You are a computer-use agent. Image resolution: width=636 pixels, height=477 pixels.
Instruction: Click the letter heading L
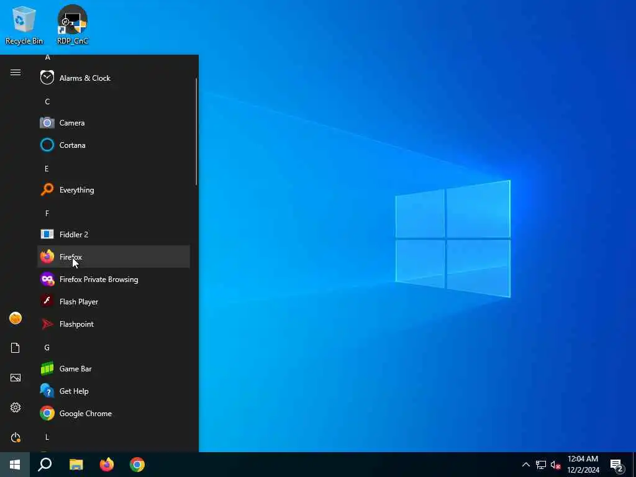pyautogui.click(x=47, y=437)
